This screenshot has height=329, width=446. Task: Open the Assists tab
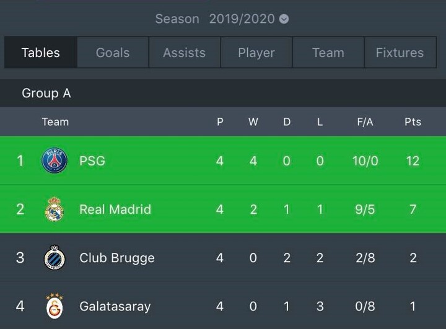coord(184,53)
